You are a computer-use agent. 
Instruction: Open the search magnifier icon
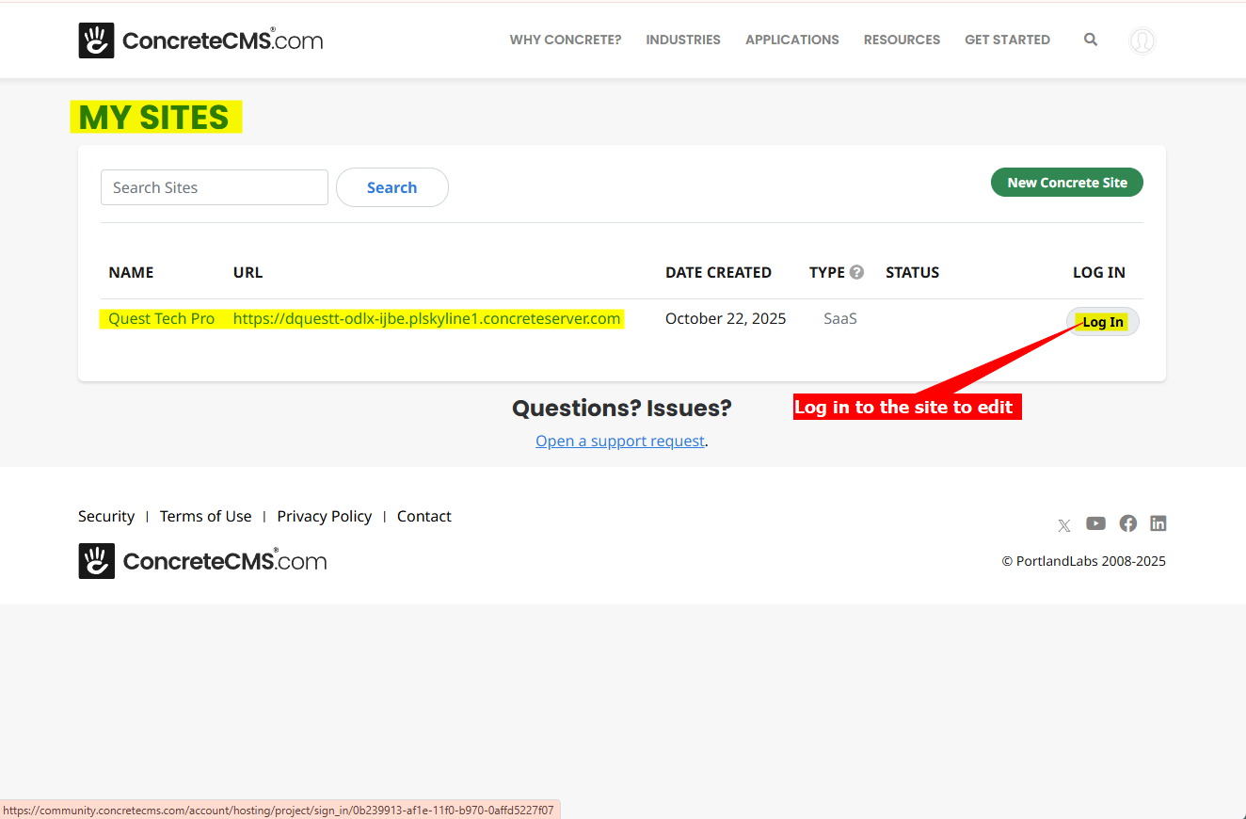coord(1091,40)
